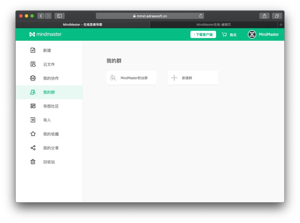Screen dimensions: 300x223
Task: Click the mind map community icon
Action: click(x=33, y=106)
